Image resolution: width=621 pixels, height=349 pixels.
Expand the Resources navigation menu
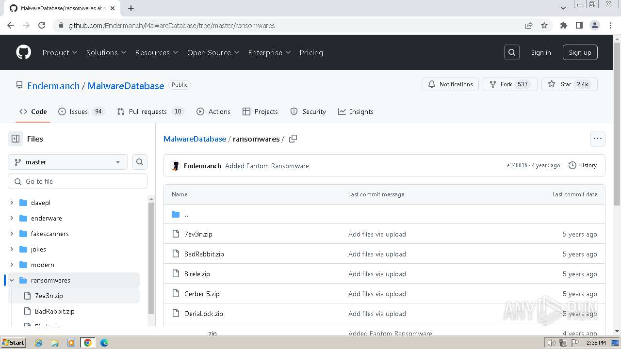coord(157,52)
